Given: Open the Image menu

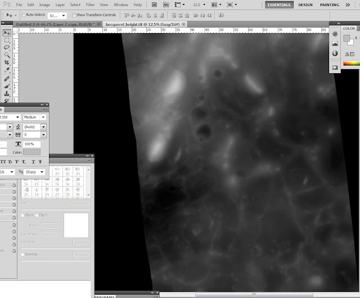Looking at the screenshot, I should [44, 4].
